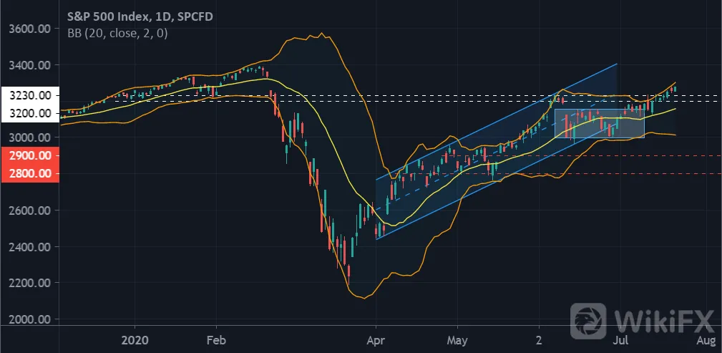This screenshot has width=722, height=353.
Task: Select the highlighted 3200.00 price label
Action: 30,113
